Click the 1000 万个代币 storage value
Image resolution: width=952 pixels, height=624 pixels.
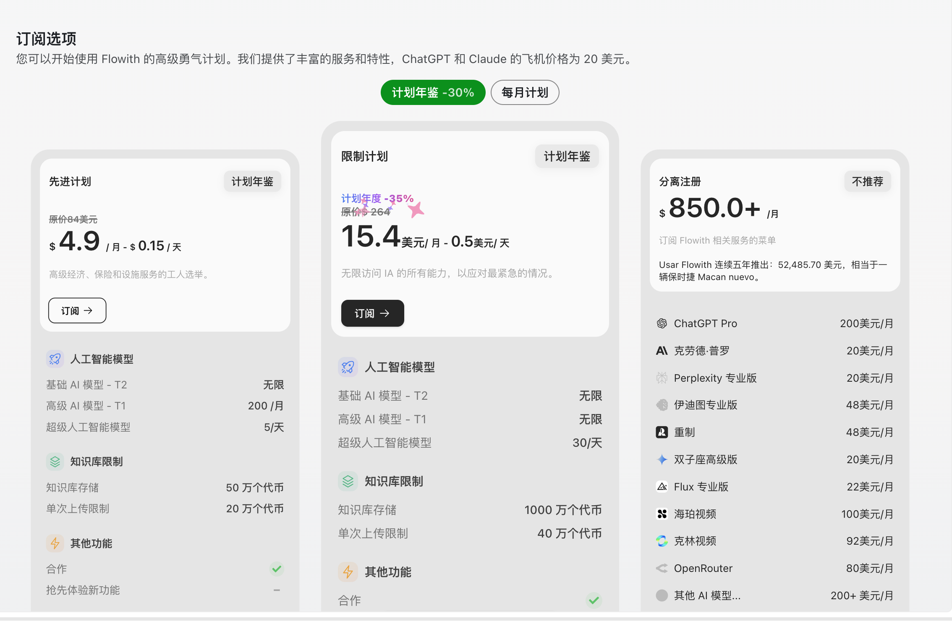[563, 510]
